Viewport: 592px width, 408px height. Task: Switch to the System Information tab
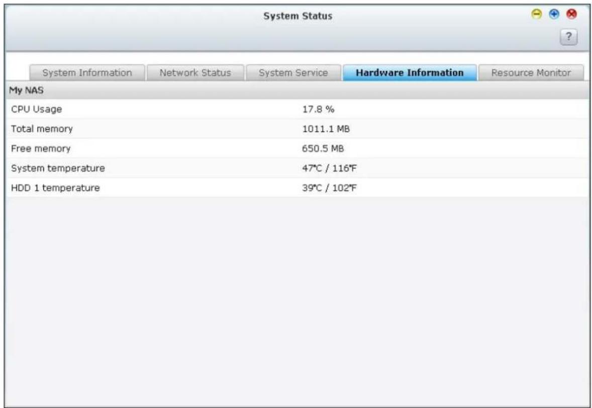[x=87, y=72]
